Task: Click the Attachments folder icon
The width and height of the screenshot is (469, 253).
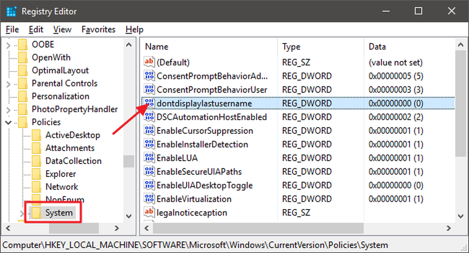Action: (x=36, y=148)
